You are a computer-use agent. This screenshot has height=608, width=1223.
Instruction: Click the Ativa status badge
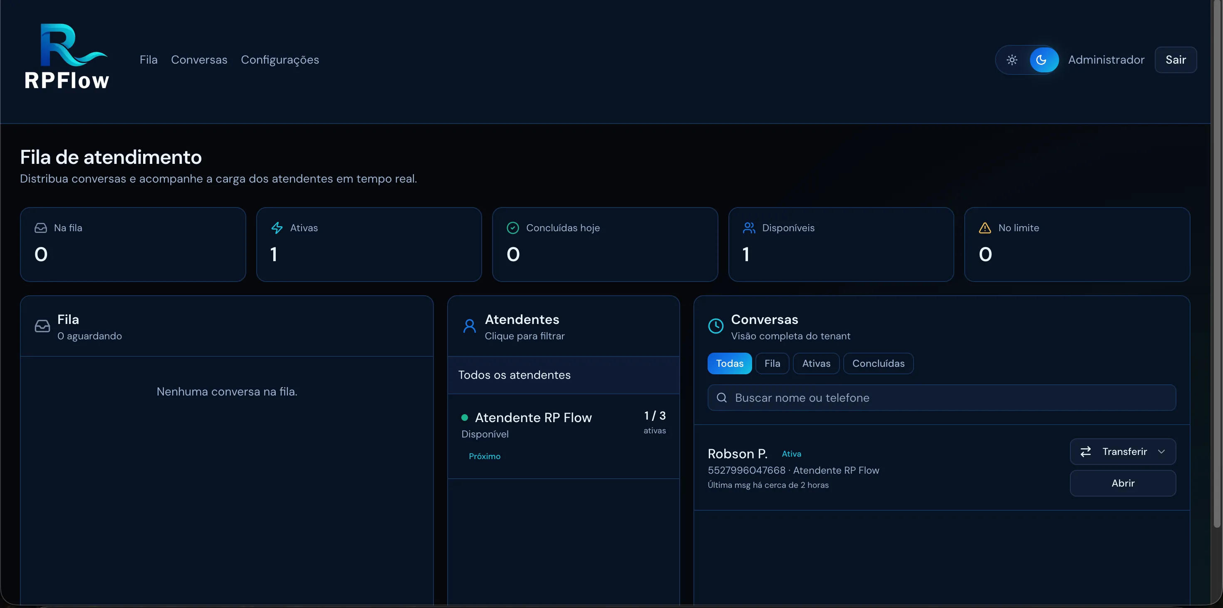pyautogui.click(x=792, y=454)
